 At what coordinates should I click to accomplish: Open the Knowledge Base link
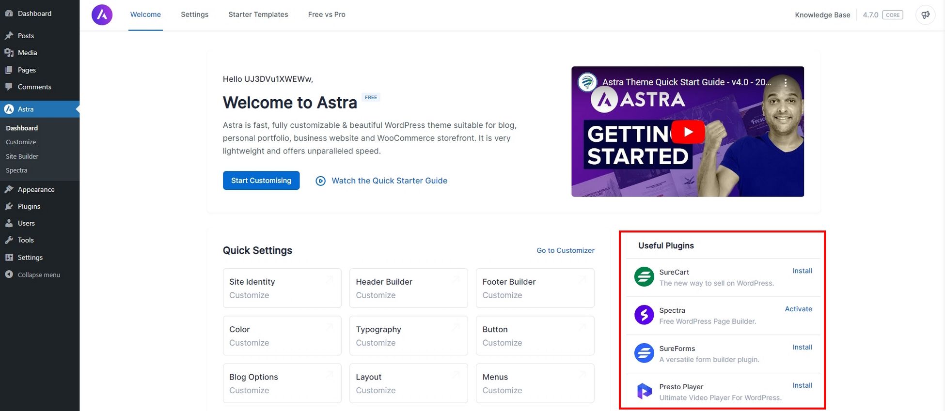(x=822, y=15)
